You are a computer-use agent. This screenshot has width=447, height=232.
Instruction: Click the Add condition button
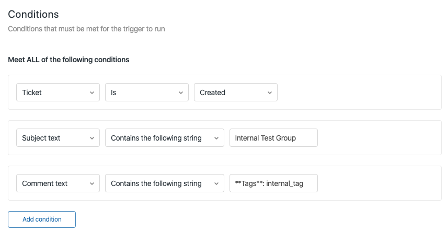tap(42, 219)
